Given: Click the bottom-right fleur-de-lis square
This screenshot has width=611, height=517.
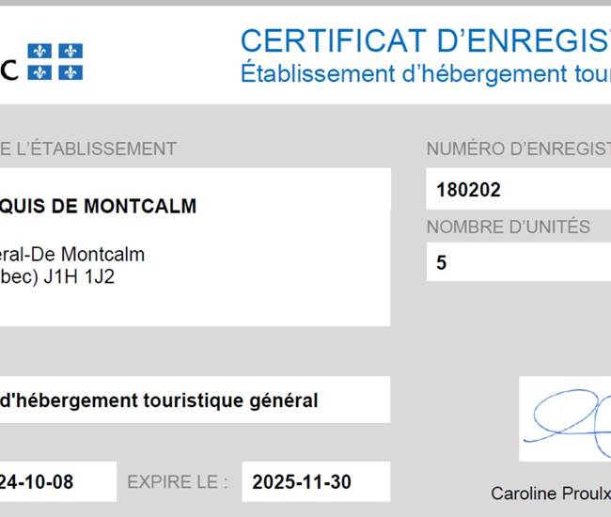Looking at the screenshot, I should click(x=70, y=72).
